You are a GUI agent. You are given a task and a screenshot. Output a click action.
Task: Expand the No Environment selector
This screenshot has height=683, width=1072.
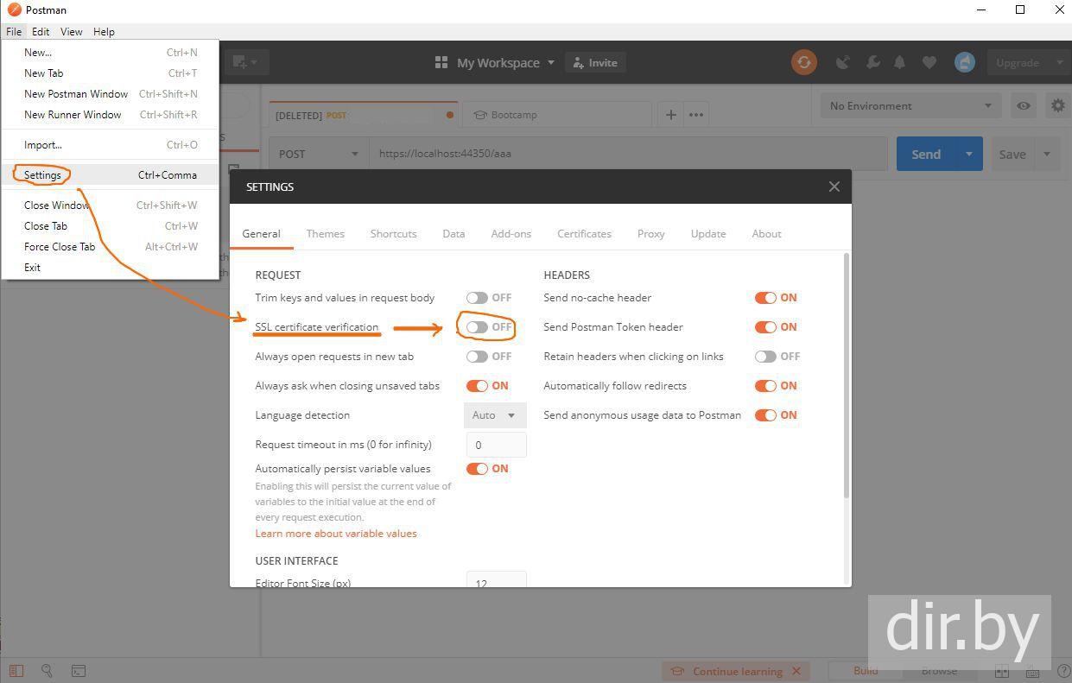click(x=910, y=105)
